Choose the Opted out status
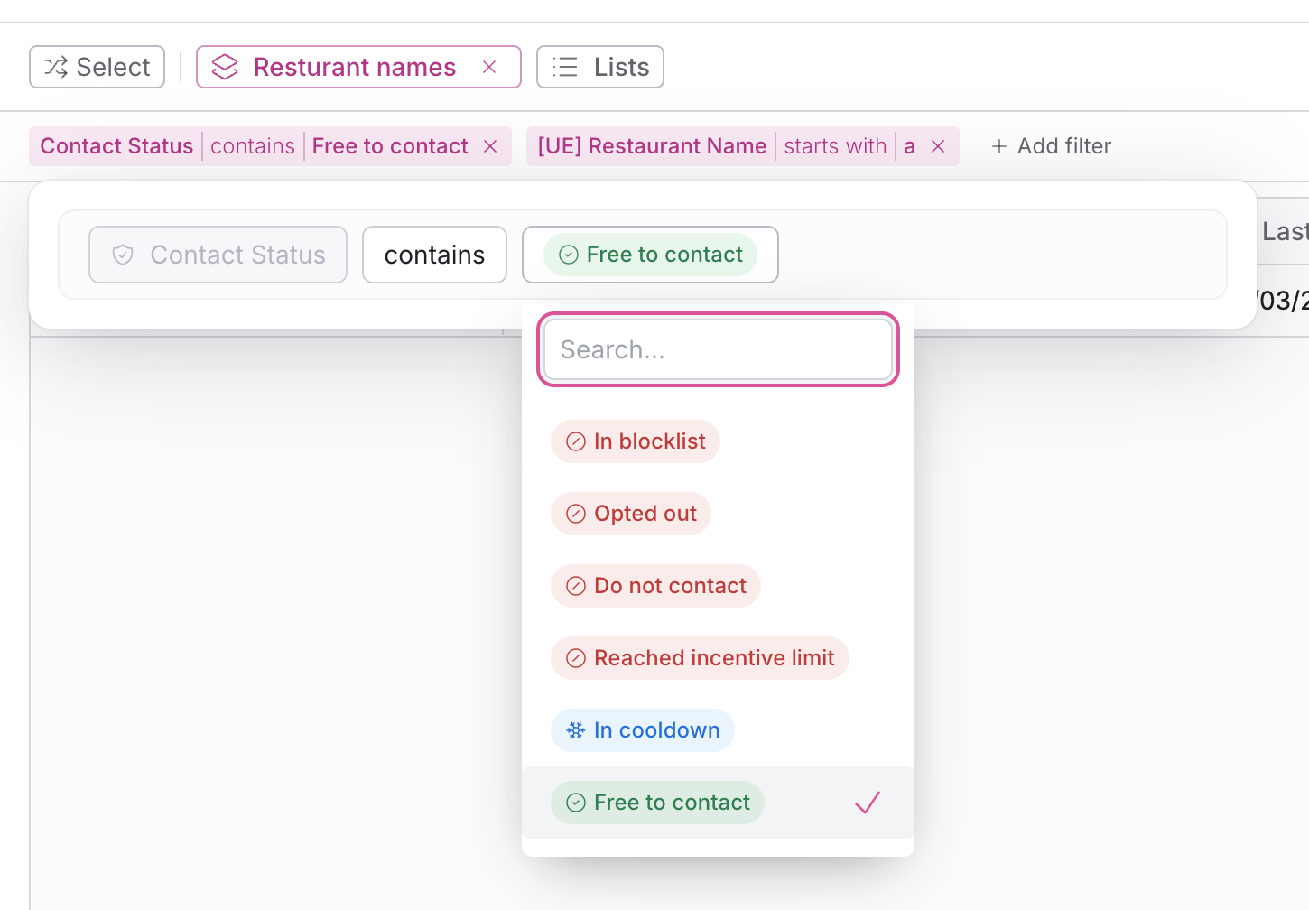This screenshot has width=1309, height=910. click(631, 514)
